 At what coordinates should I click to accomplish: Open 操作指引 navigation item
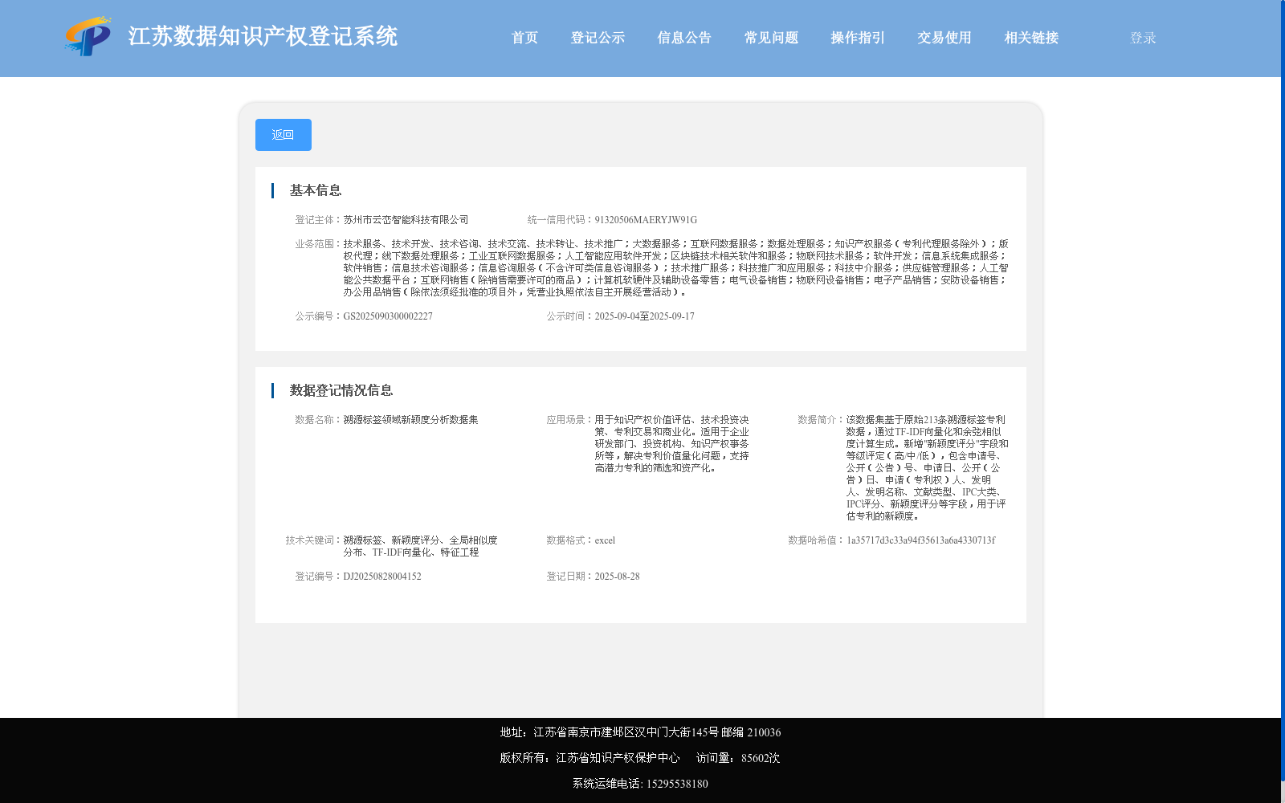pos(858,38)
